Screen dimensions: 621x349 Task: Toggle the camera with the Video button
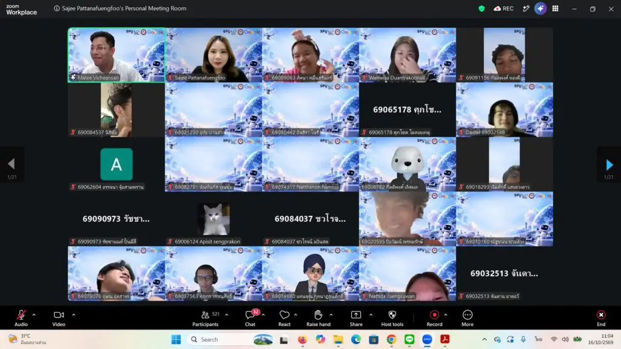(59, 318)
